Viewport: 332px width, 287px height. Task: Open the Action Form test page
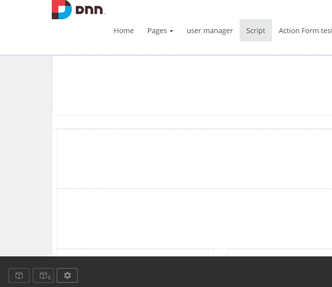[x=305, y=31]
